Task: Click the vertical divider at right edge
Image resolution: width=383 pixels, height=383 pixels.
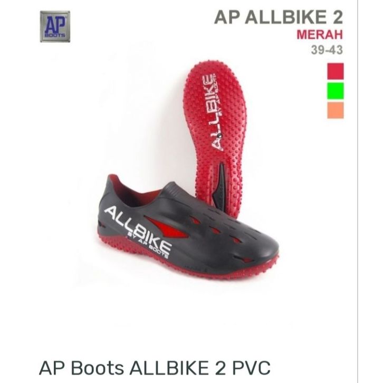Action: tap(358, 191)
